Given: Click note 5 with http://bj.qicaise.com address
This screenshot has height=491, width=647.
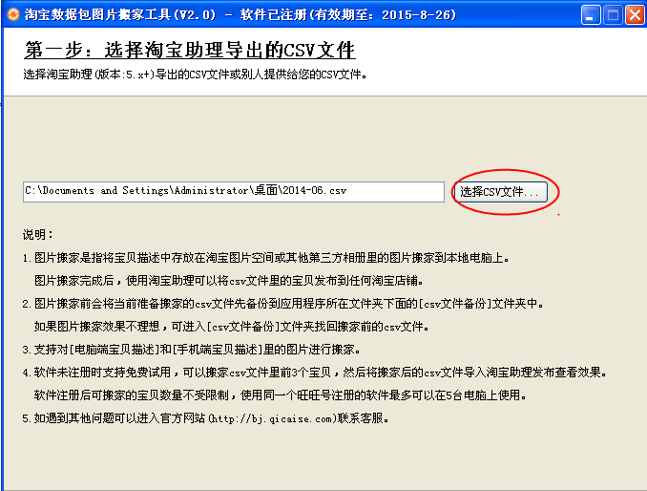Looking at the screenshot, I should click(206, 418).
